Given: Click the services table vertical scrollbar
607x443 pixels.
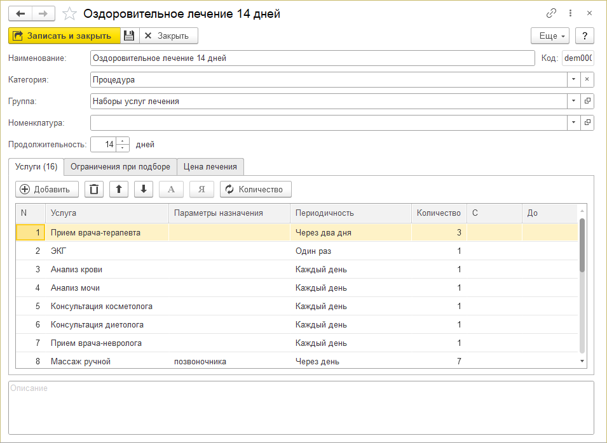Looking at the screenshot, I should coord(582,245).
